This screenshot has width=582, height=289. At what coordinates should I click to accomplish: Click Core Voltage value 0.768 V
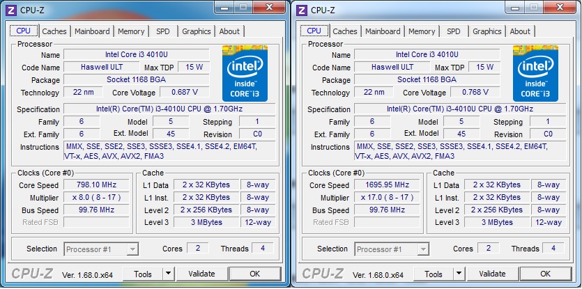click(475, 92)
